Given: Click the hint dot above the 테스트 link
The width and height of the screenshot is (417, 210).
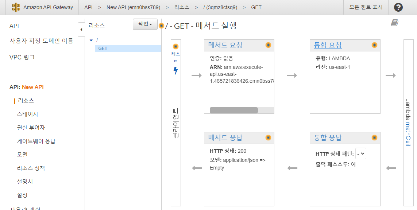Looking at the screenshot, I should (x=175, y=47).
